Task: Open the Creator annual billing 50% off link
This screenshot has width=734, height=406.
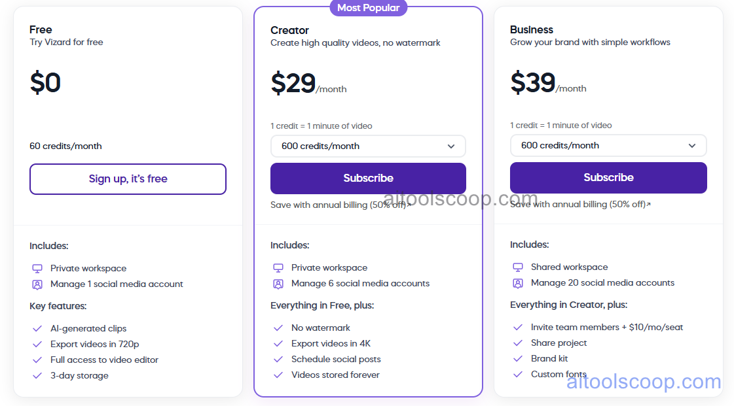Action: (340, 204)
